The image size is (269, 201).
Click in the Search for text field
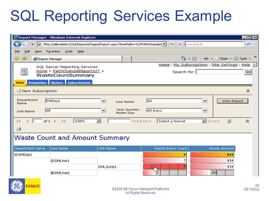pos(220,72)
